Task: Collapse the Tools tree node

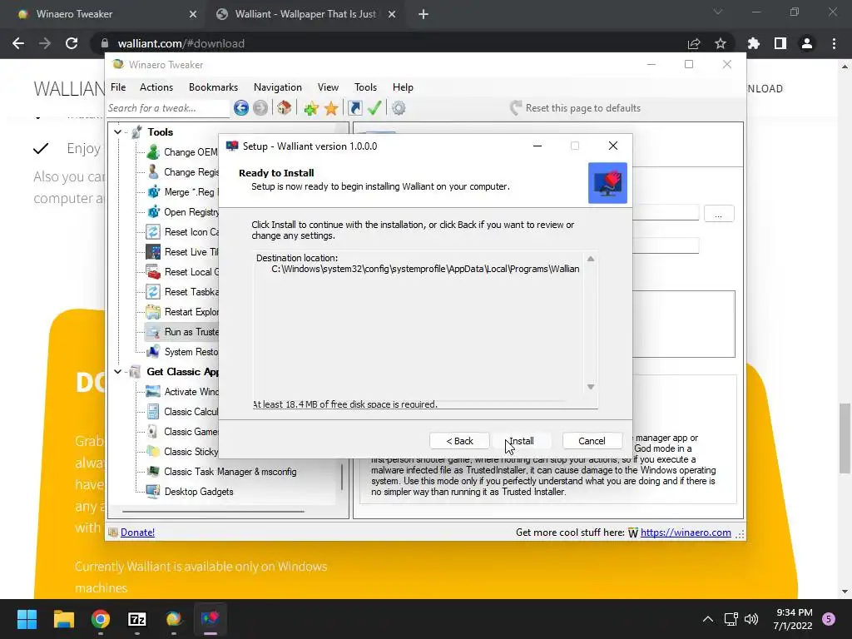Action: point(117,132)
